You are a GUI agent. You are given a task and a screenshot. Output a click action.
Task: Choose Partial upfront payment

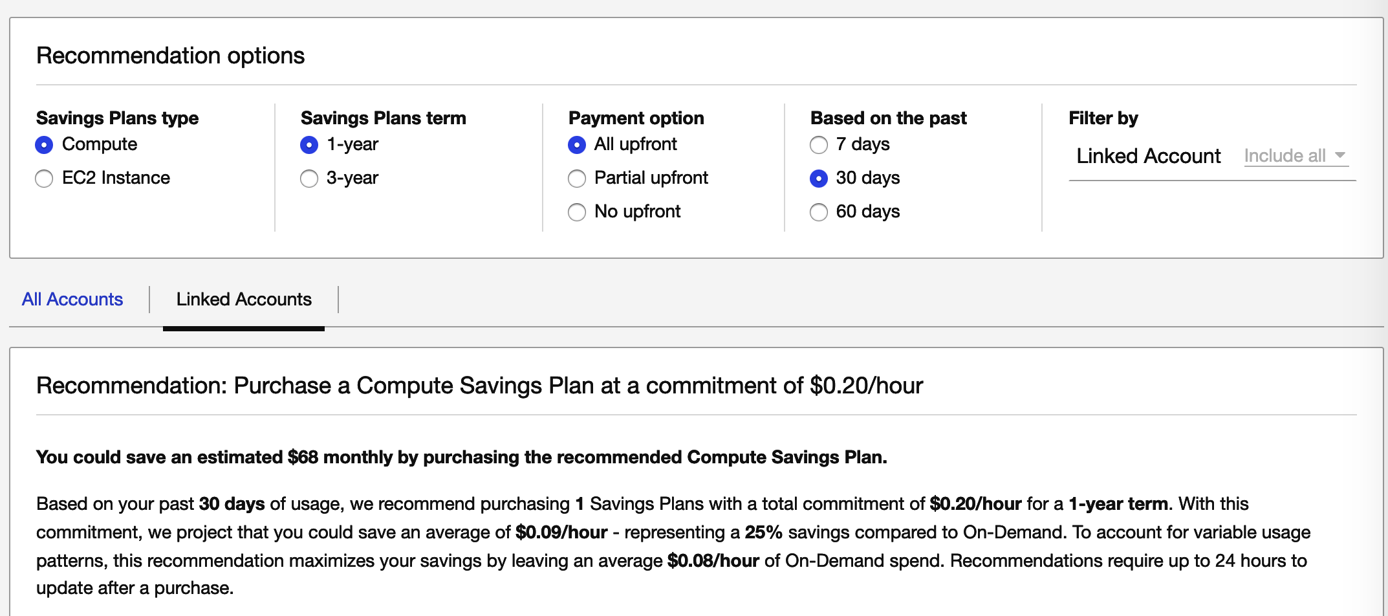point(576,179)
